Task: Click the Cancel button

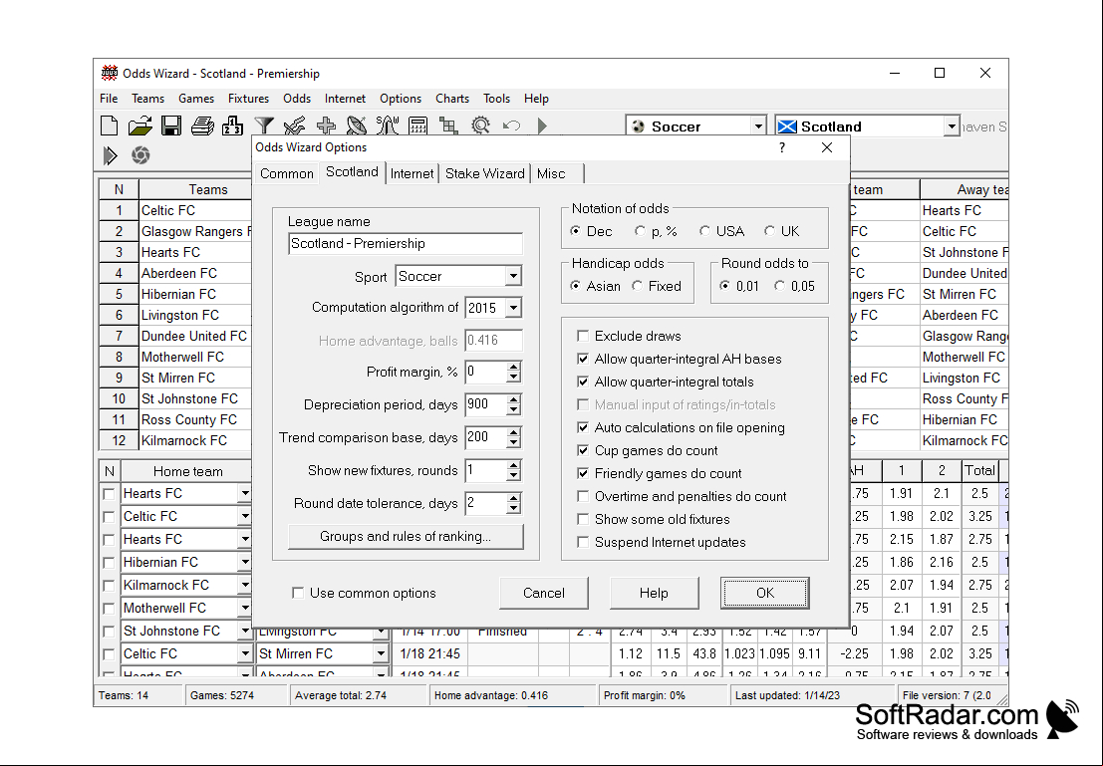Action: 544,593
